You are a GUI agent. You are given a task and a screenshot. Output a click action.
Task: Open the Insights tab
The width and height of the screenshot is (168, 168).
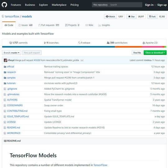(104, 25)
